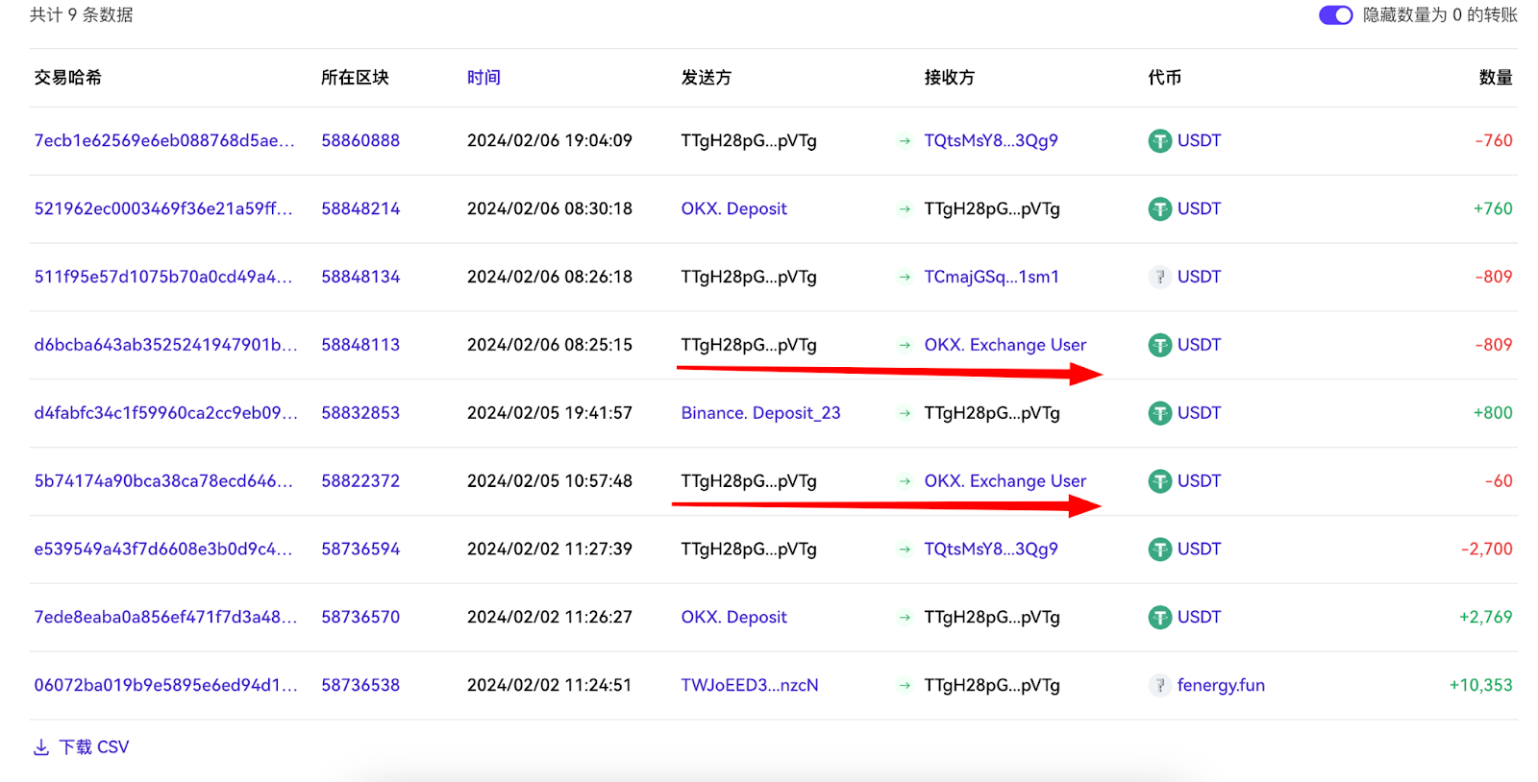Toggle the hide zero-amount transfers switch
1538x782 pixels.
click(1335, 15)
